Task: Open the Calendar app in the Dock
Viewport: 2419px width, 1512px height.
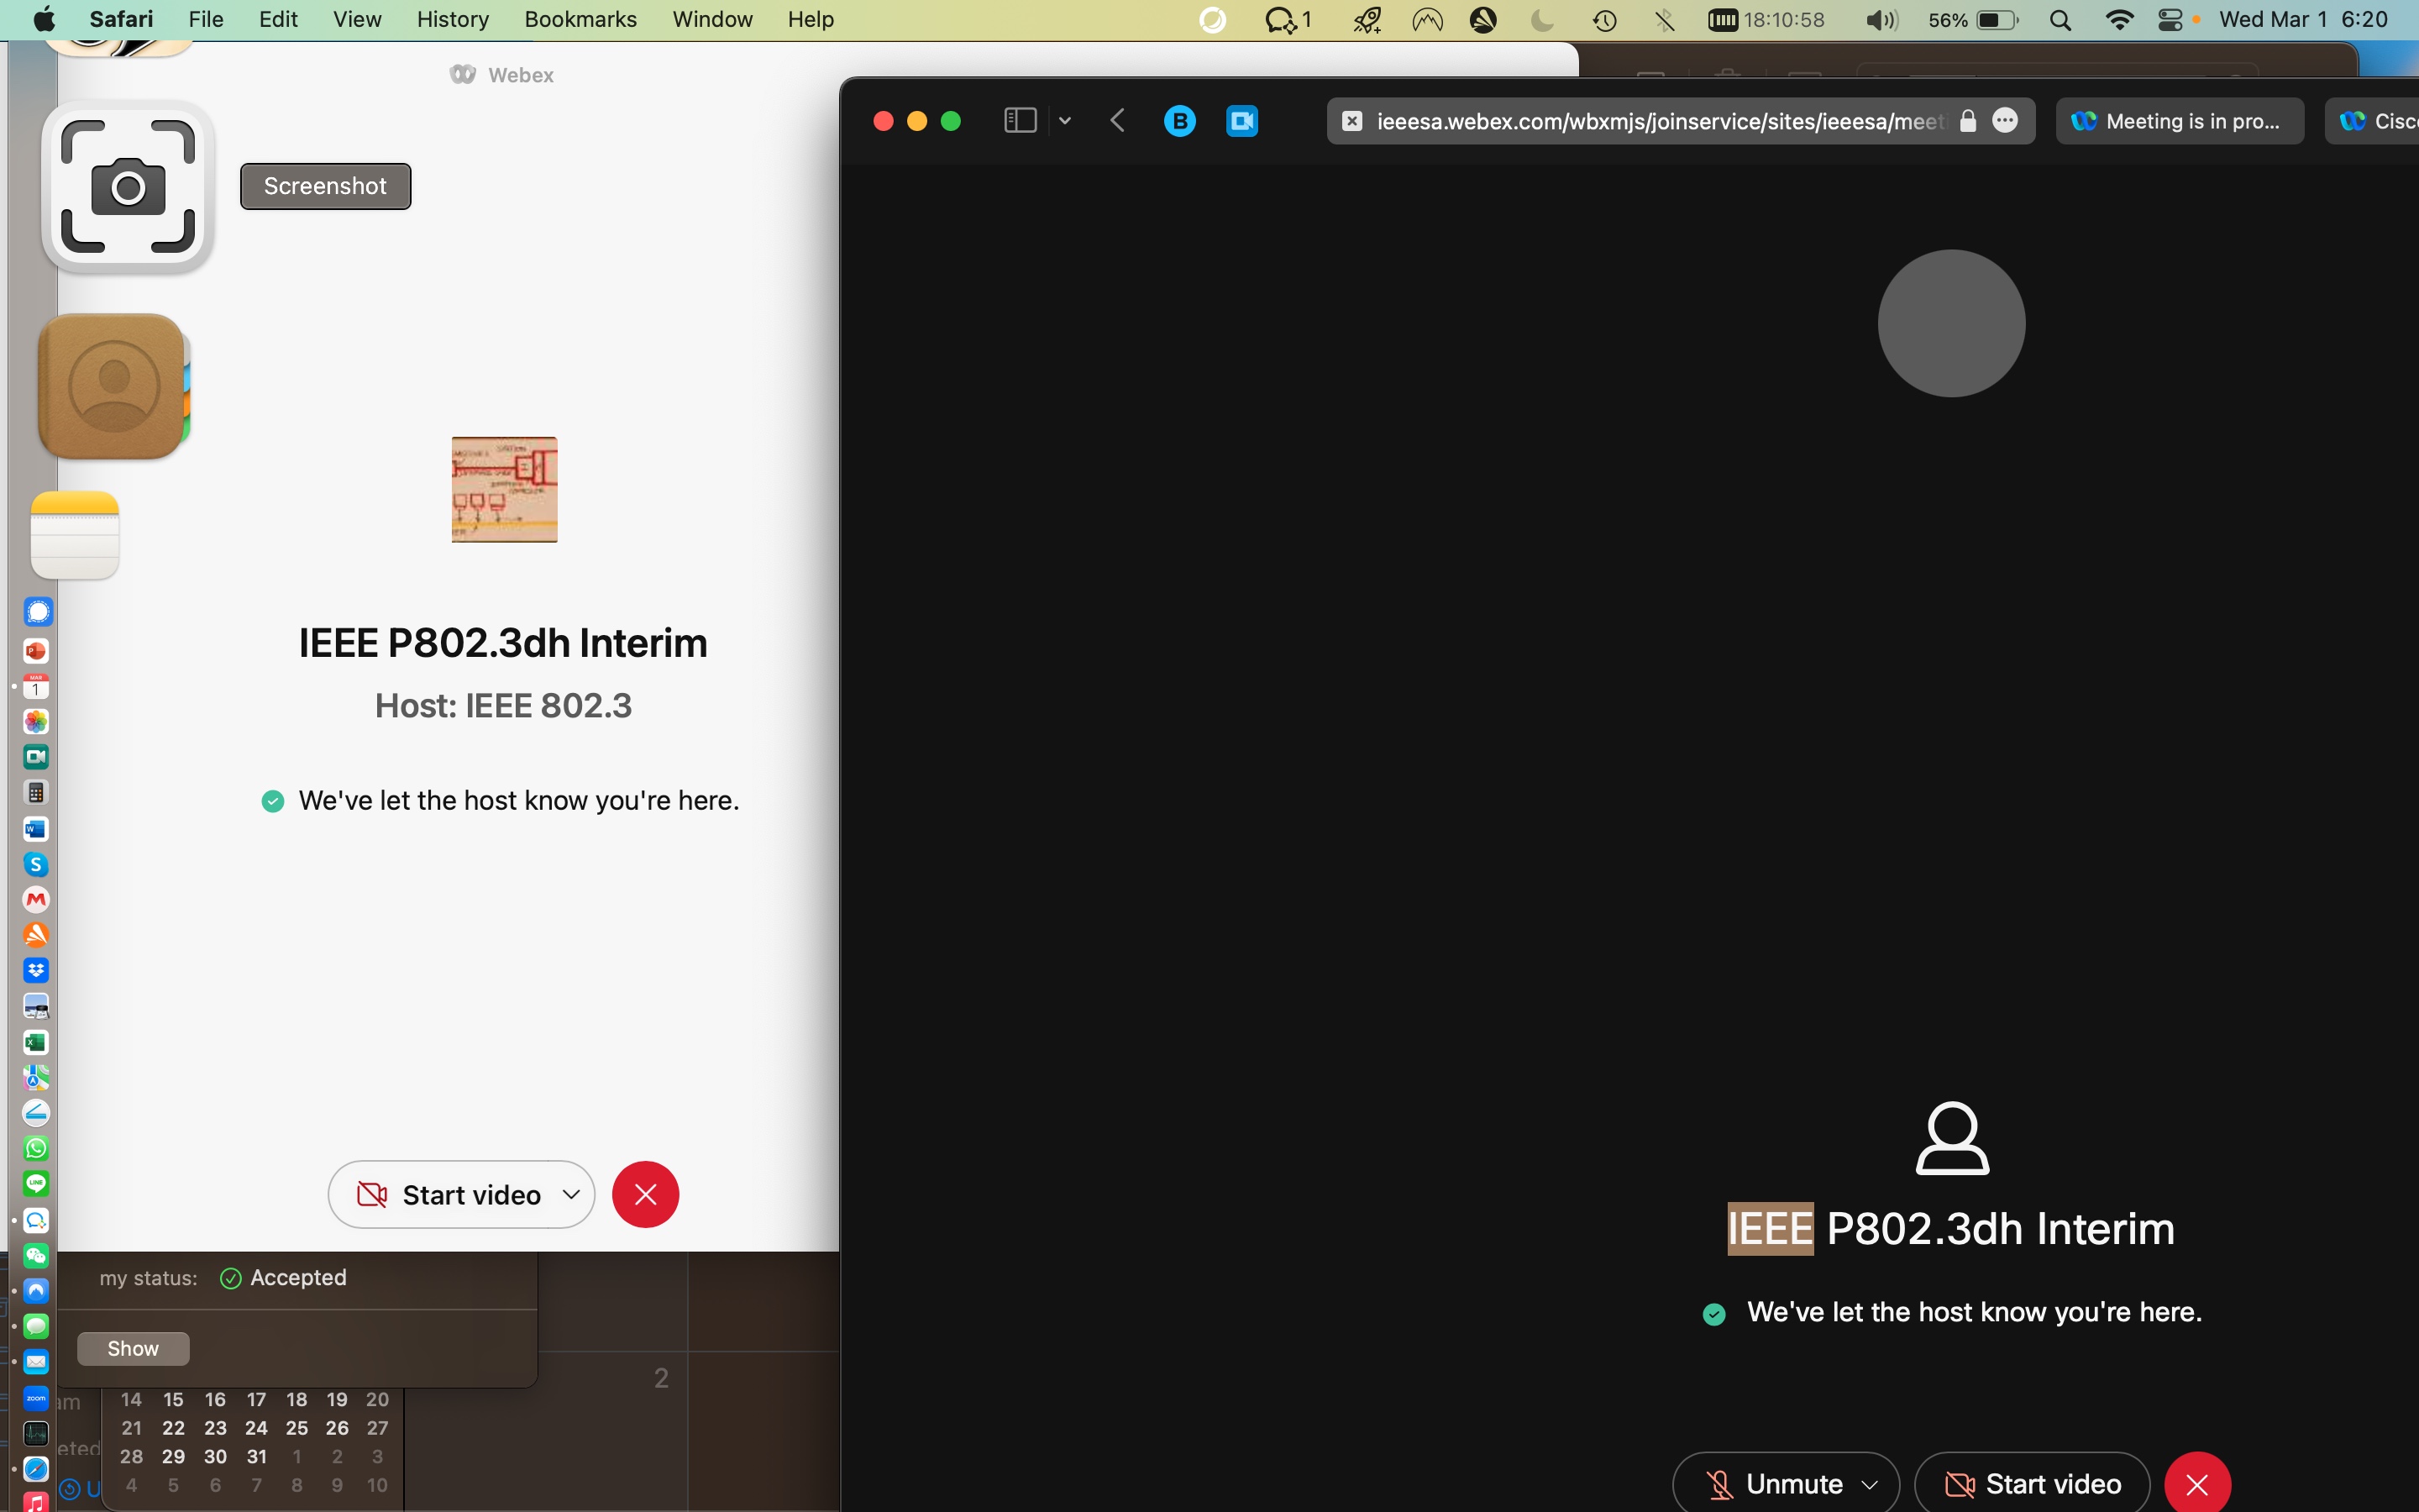Action: pos(36,686)
